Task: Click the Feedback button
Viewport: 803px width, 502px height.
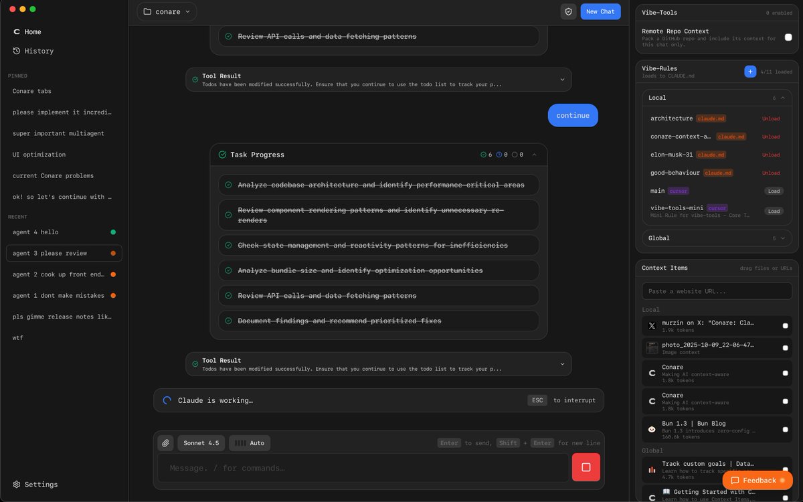Action: 757,481
